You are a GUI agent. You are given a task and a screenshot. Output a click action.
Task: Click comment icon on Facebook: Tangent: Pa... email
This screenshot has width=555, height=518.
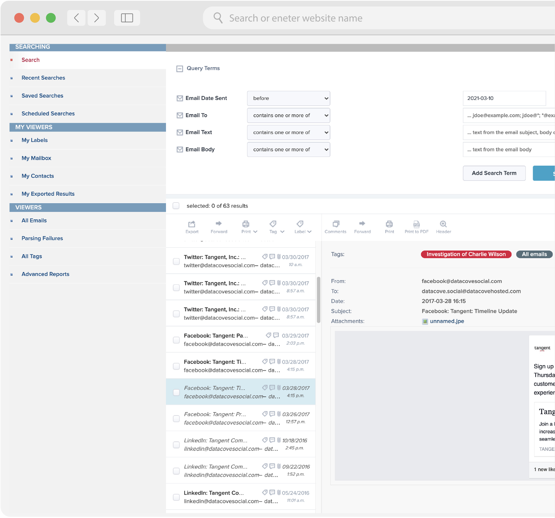[276, 335]
